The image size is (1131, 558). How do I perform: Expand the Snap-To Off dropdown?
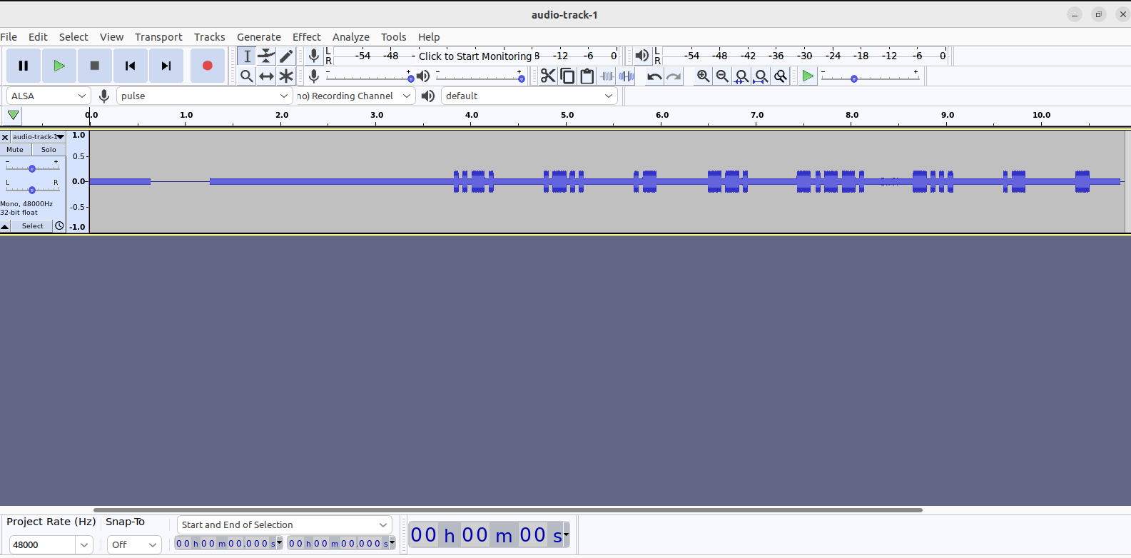(134, 544)
